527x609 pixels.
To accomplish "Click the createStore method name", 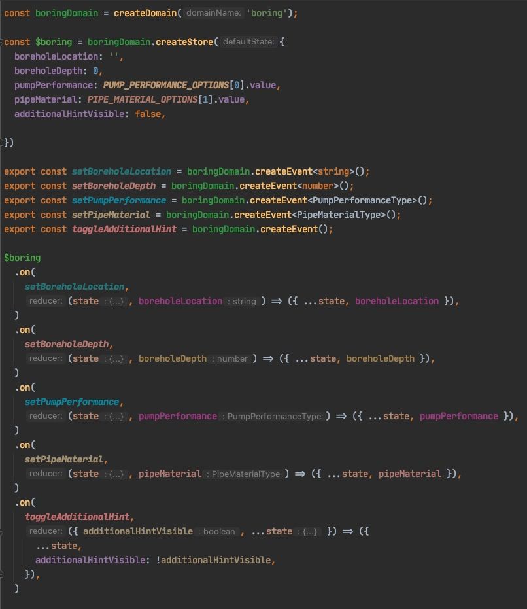I will click(184, 42).
